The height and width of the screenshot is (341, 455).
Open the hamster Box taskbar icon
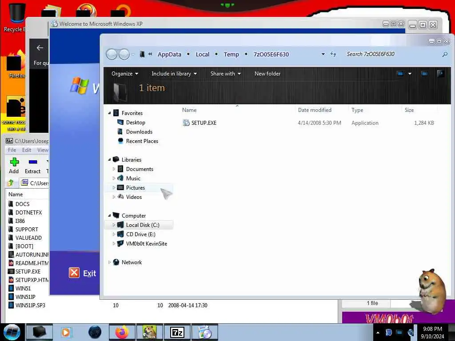tap(150, 332)
